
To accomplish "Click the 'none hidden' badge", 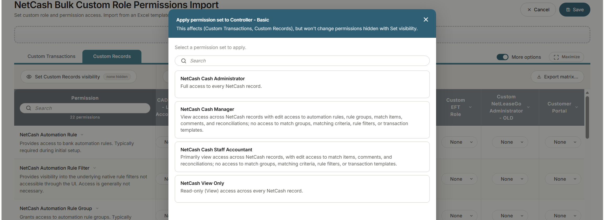I will [117, 77].
